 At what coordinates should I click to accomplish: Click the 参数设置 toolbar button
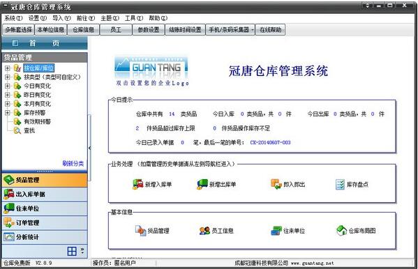click(149, 29)
